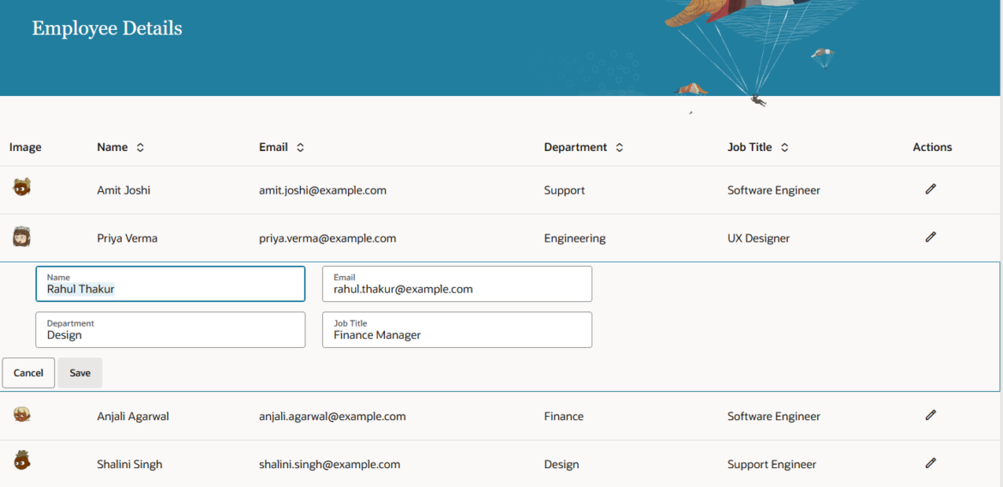Sort the table by Email column
The image size is (1003, 487).
click(x=300, y=147)
